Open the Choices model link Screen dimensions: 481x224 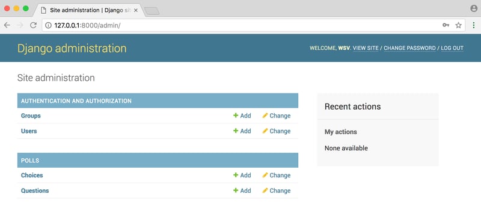(x=32, y=175)
